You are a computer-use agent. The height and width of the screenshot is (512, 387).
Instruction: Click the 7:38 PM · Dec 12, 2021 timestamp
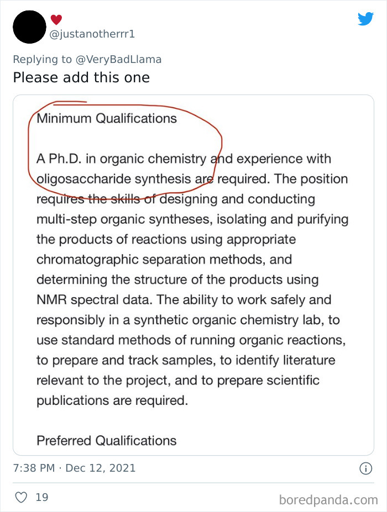74,468
